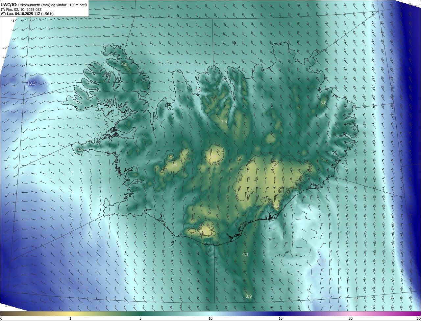This screenshot has height=321, width=421.
Task: Click the colour scale tick label 15
Action: point(281,318)
